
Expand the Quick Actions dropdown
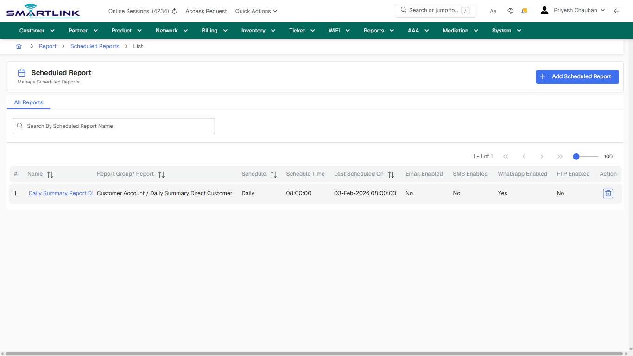(x=256, y=11)
